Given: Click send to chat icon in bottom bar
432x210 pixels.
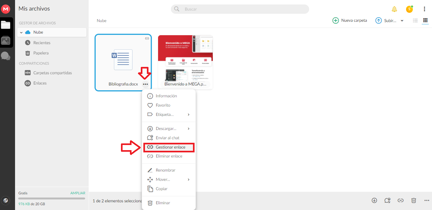Looking at the screenshot, I should [388, 200].
